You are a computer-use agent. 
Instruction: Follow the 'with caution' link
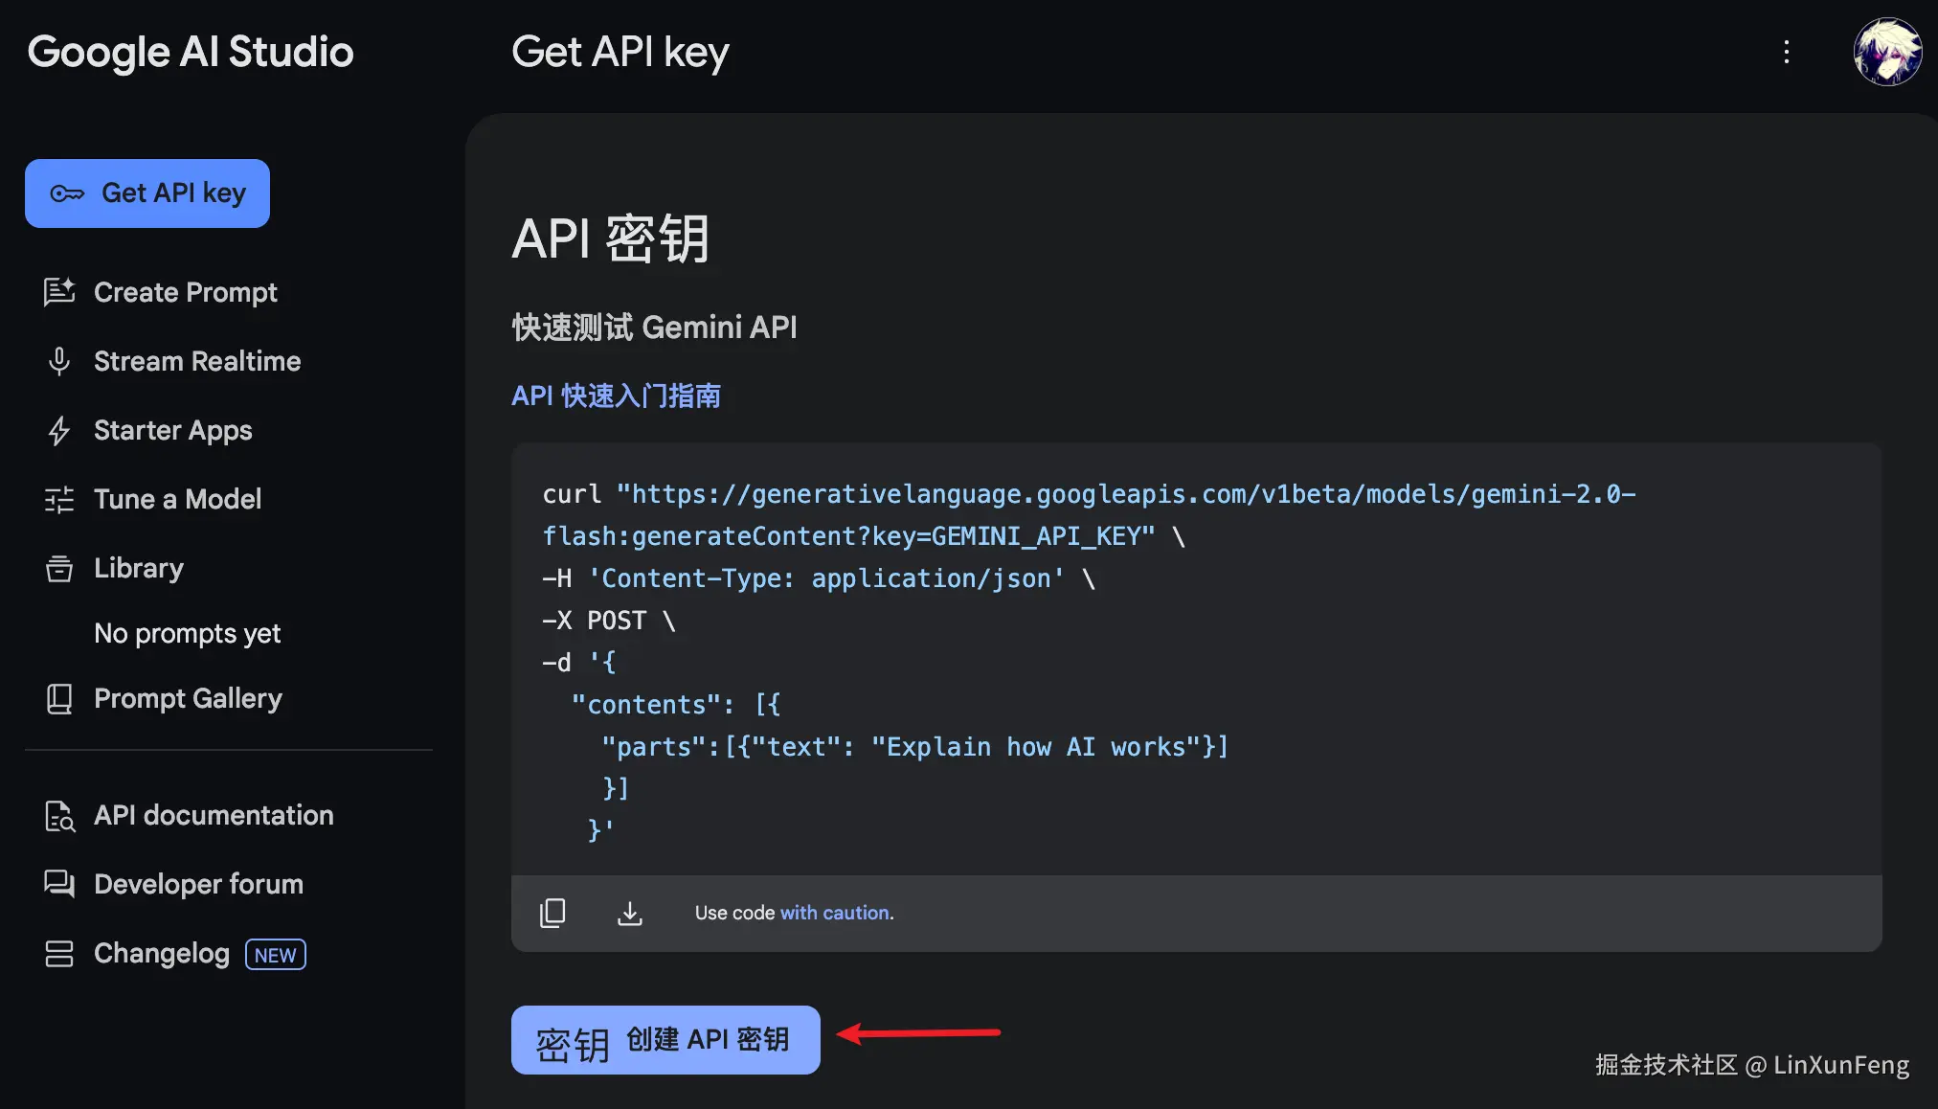[836, 913]
